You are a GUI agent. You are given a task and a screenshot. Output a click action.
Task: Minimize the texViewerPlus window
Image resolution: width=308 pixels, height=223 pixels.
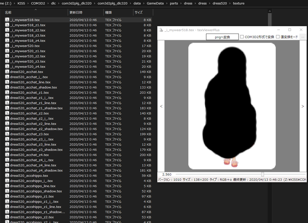pos(279,30)
